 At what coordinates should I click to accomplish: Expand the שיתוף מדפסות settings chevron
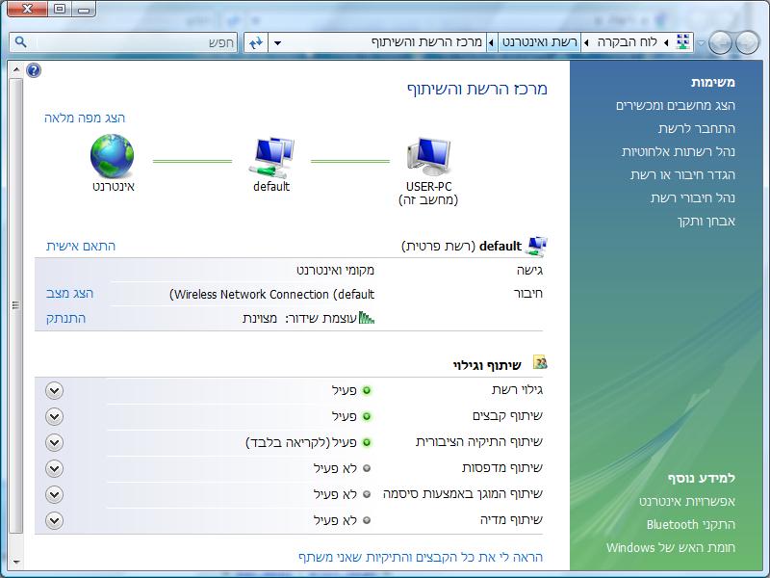pos(54,468)
